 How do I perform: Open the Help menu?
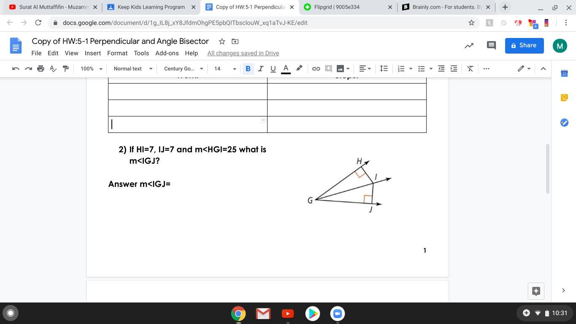(x=191, y=53)
